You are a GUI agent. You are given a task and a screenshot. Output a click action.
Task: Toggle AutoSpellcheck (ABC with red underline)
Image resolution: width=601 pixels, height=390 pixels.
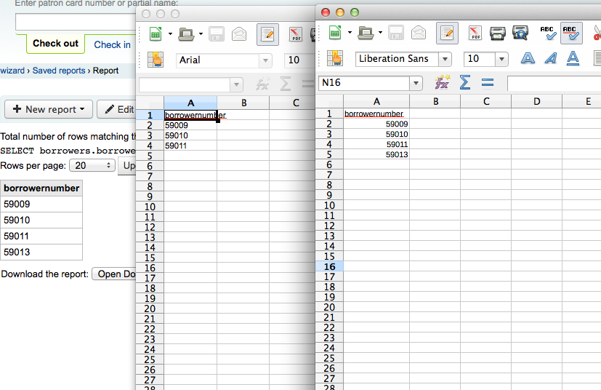pyautogui.click(x=570, y=33)
